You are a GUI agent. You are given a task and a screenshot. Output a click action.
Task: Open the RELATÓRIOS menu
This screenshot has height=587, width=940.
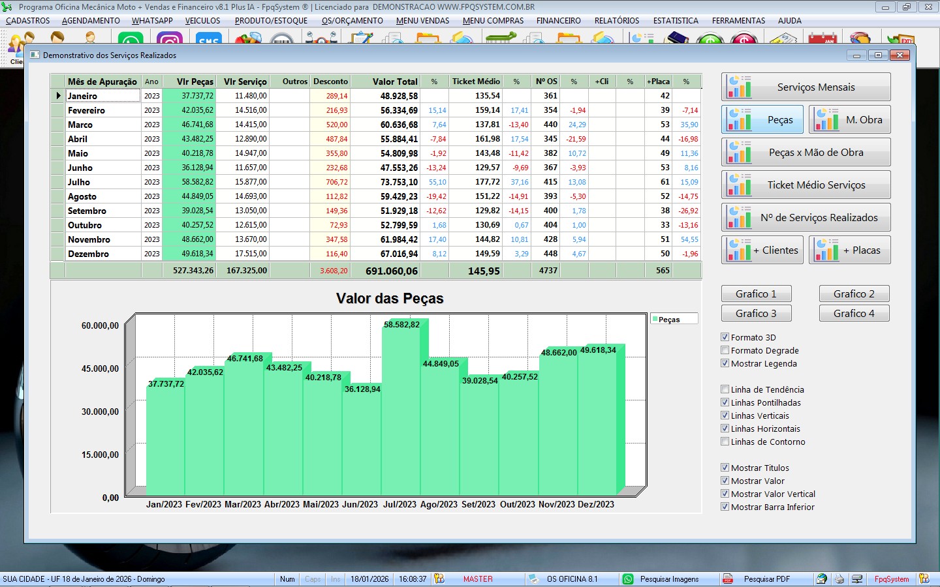coord(616,21)
